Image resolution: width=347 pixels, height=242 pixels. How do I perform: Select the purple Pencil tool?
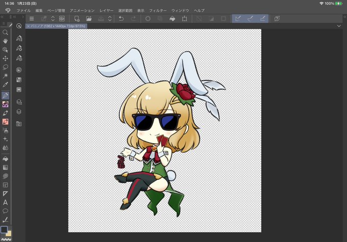[5, 104]
